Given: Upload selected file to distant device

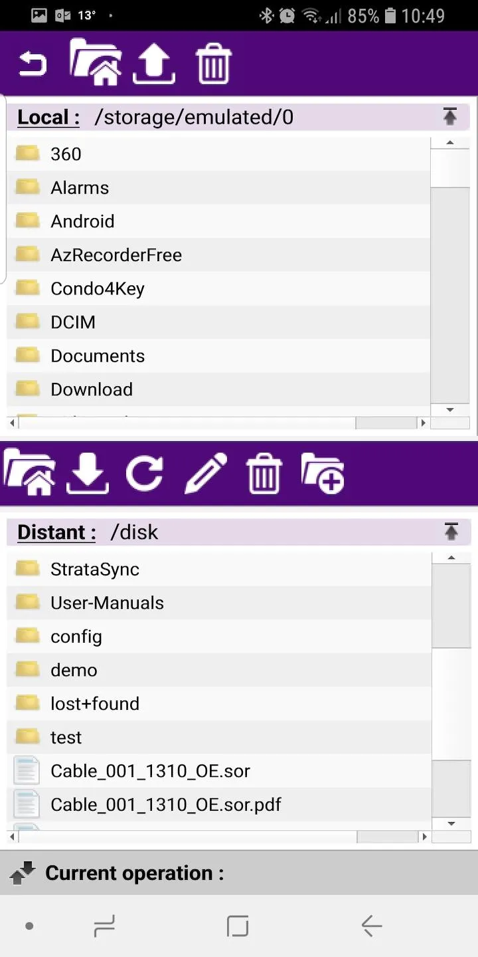Looking at the screenshot, I should 154,64.
